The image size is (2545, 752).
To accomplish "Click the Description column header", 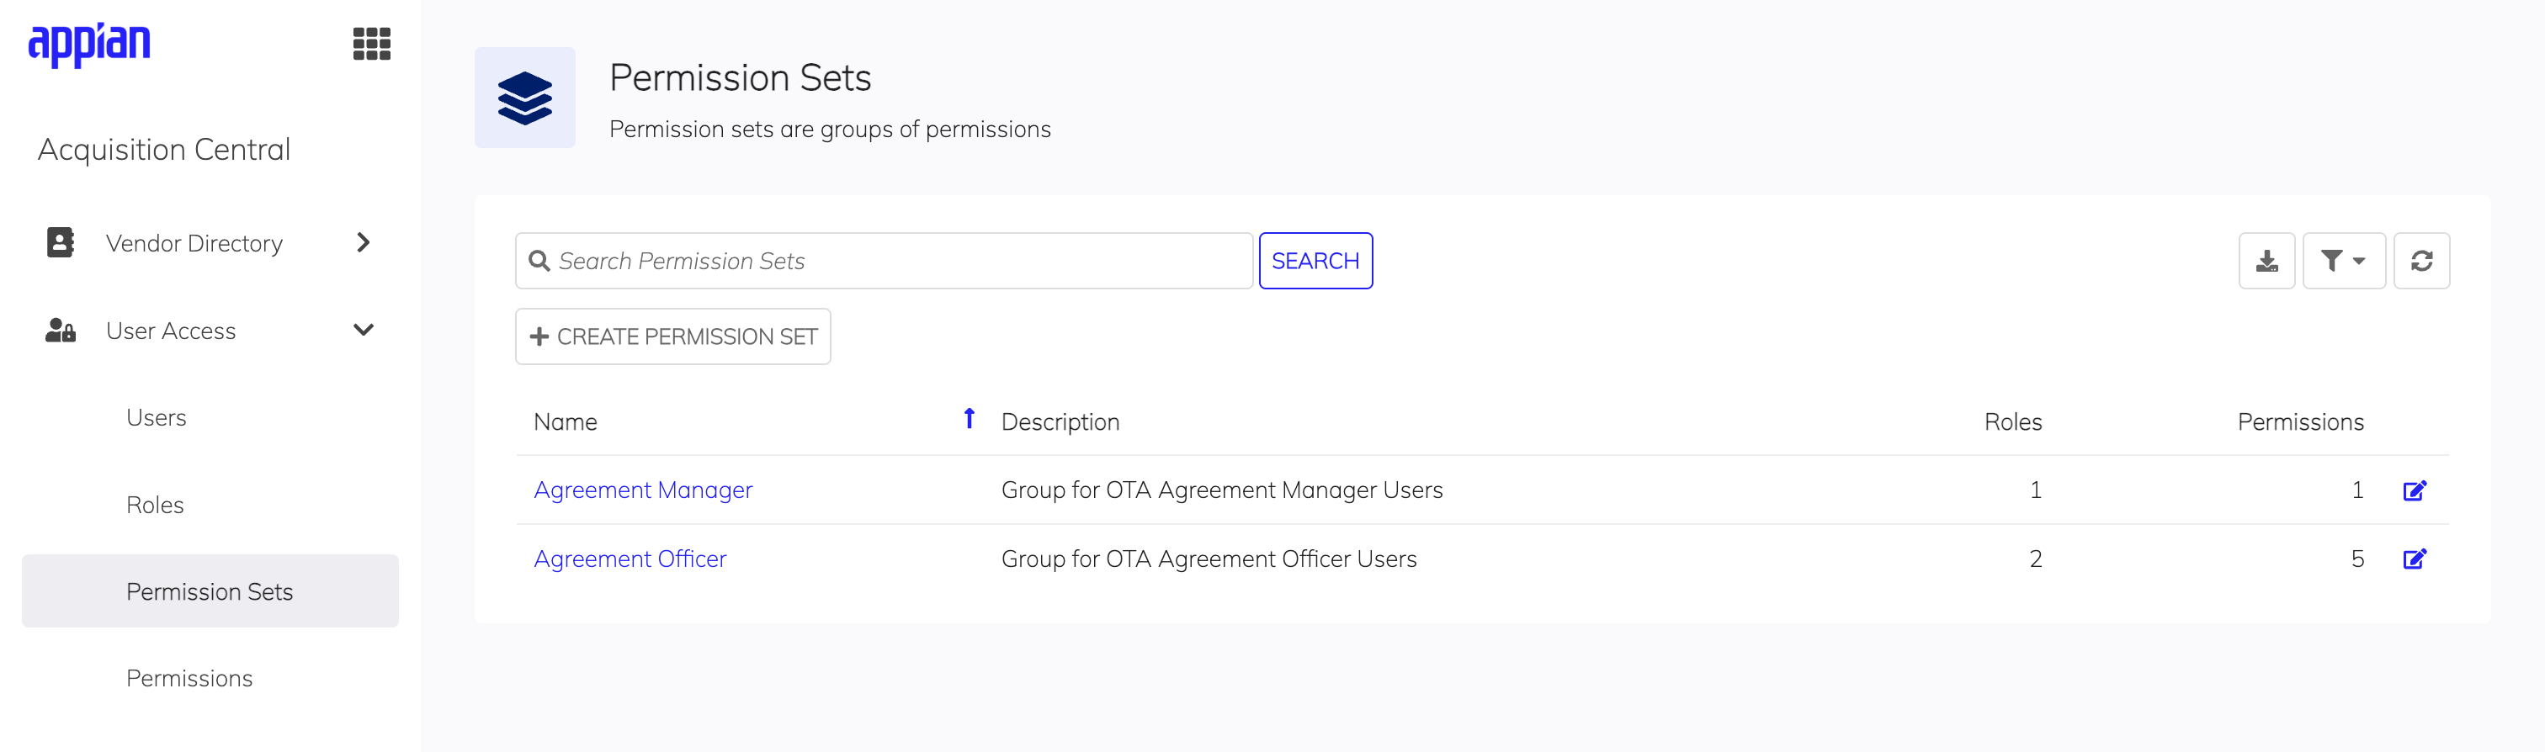I will (1060, 422).
